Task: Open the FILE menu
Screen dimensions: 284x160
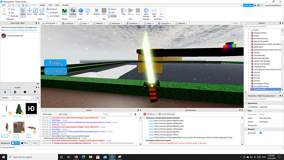Action: coord(4,5)
